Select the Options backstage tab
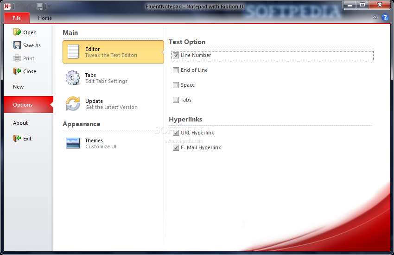Image resolution: width=394 pixels, height=255 pixels. pyautogui.click(x=28, y=104)
